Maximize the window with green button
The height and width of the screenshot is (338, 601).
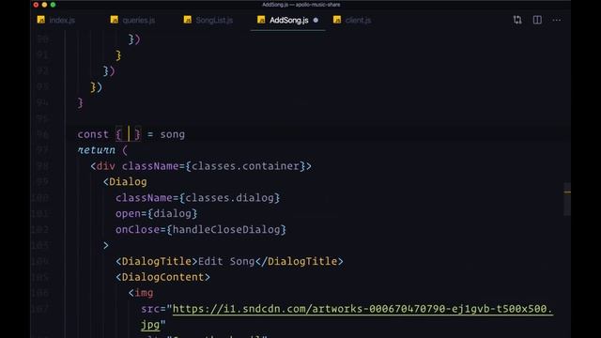pos(53,5)
